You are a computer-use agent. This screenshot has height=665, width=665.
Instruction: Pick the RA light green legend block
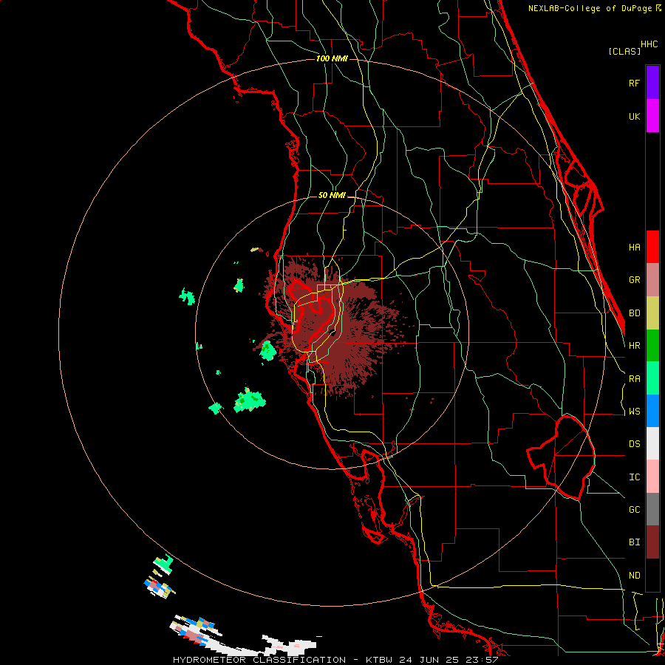coord(652,378)
